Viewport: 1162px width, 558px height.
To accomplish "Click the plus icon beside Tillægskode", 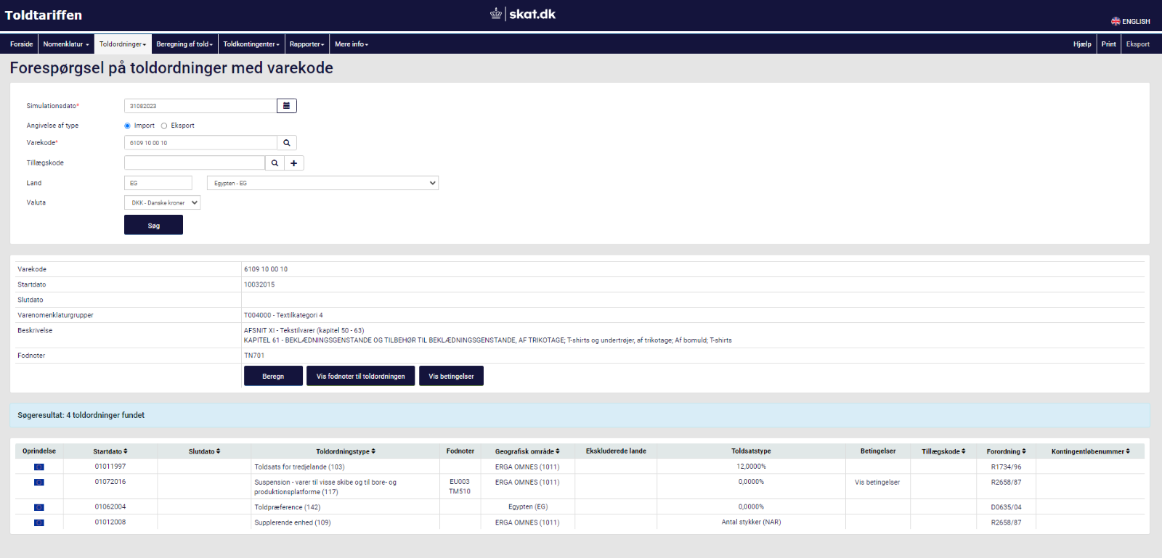I will pyautogui.click(x=294, y=163).
